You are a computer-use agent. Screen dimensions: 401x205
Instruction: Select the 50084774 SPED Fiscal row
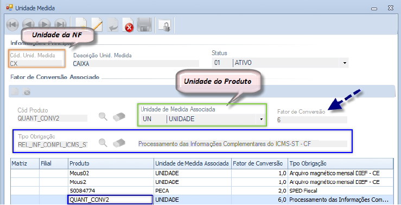pyautogui.click(x=202, y=191)
